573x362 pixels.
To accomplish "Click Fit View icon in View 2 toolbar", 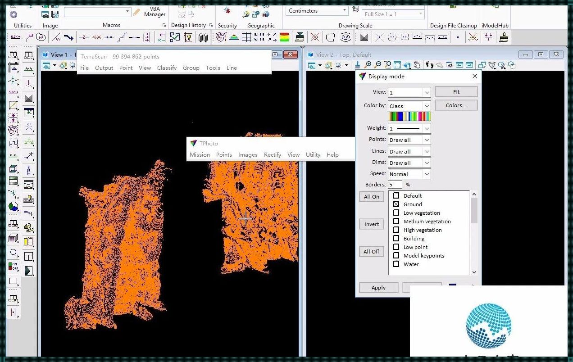I will tap(397, 65).
